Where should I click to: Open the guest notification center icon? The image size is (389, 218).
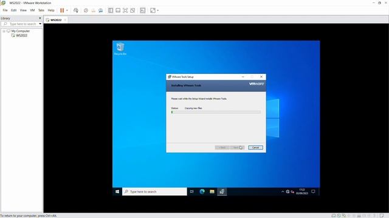[x=313, y=191]
